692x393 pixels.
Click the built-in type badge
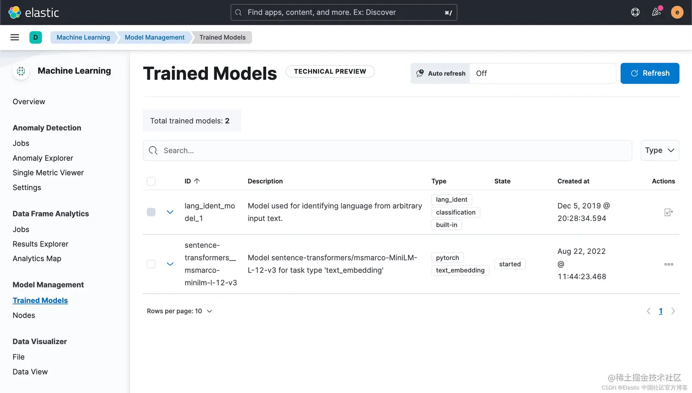point(447,225)
